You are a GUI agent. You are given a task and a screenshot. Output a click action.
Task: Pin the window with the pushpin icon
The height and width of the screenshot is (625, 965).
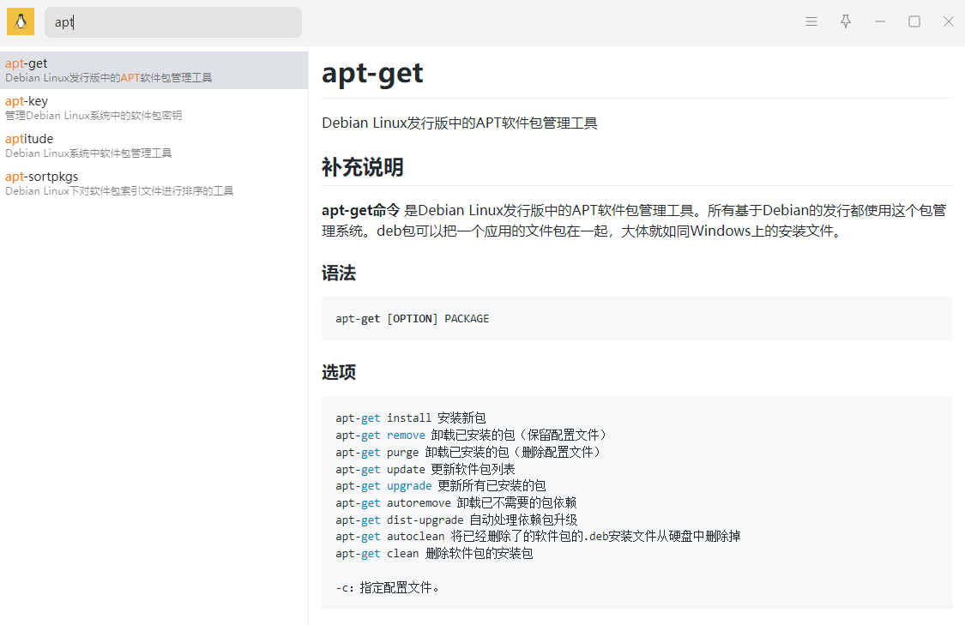click(846, 21)
